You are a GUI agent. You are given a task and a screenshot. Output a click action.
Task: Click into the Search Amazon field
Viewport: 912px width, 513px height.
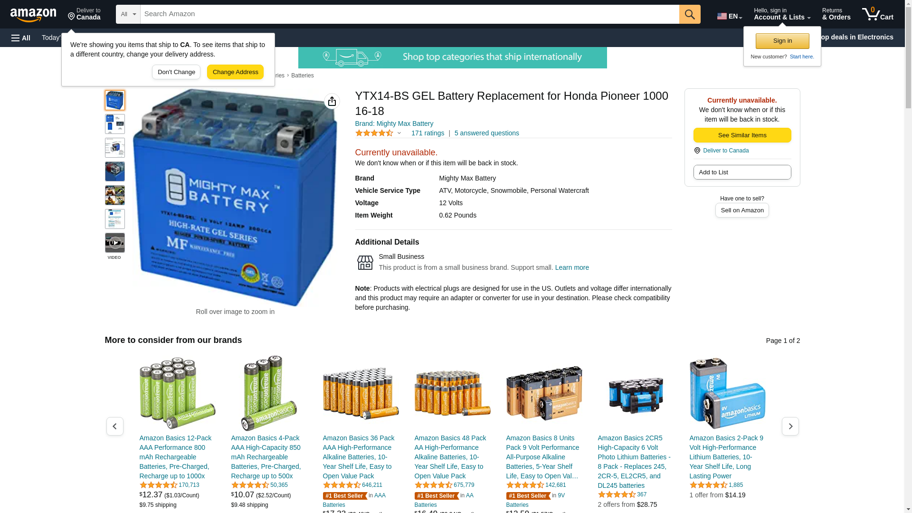409,14
